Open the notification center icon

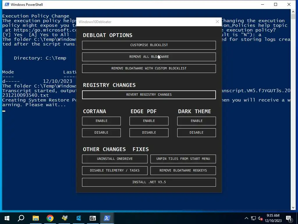[x=289, y=218]
